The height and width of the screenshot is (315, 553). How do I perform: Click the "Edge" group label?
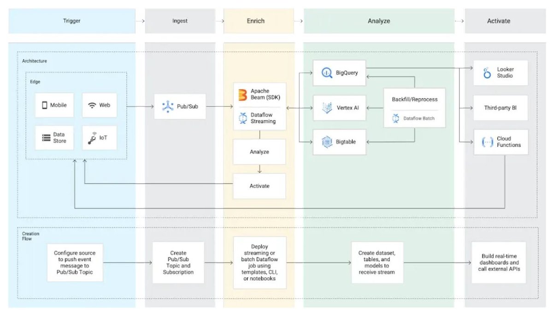(35, 82)
